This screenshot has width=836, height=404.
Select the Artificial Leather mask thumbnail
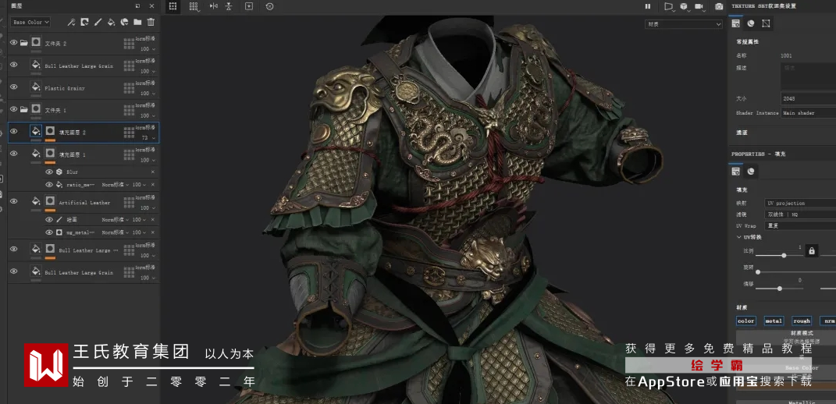[50, 201]
